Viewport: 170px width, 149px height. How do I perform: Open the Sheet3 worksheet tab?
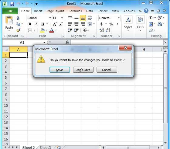point(45,147)
